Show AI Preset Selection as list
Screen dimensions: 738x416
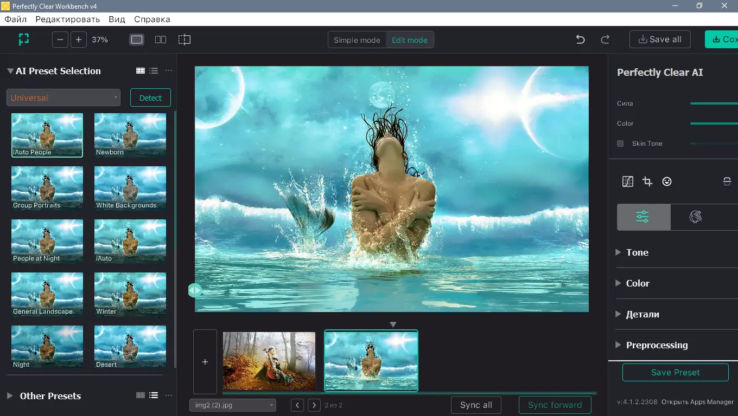(154, 70)
